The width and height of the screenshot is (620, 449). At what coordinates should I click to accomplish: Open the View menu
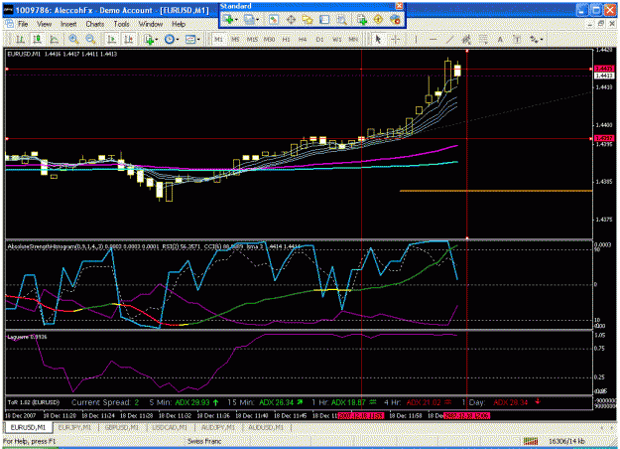pos(45,24)
